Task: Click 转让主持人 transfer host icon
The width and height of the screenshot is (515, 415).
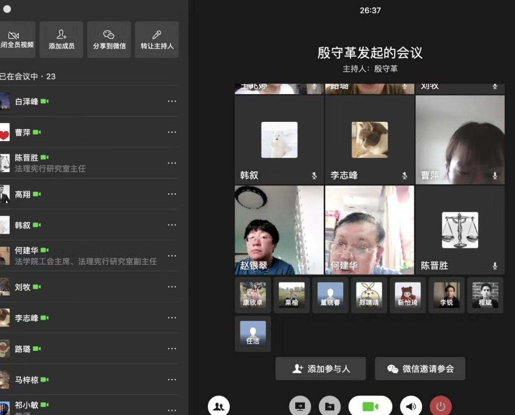Action: point(157,39)
